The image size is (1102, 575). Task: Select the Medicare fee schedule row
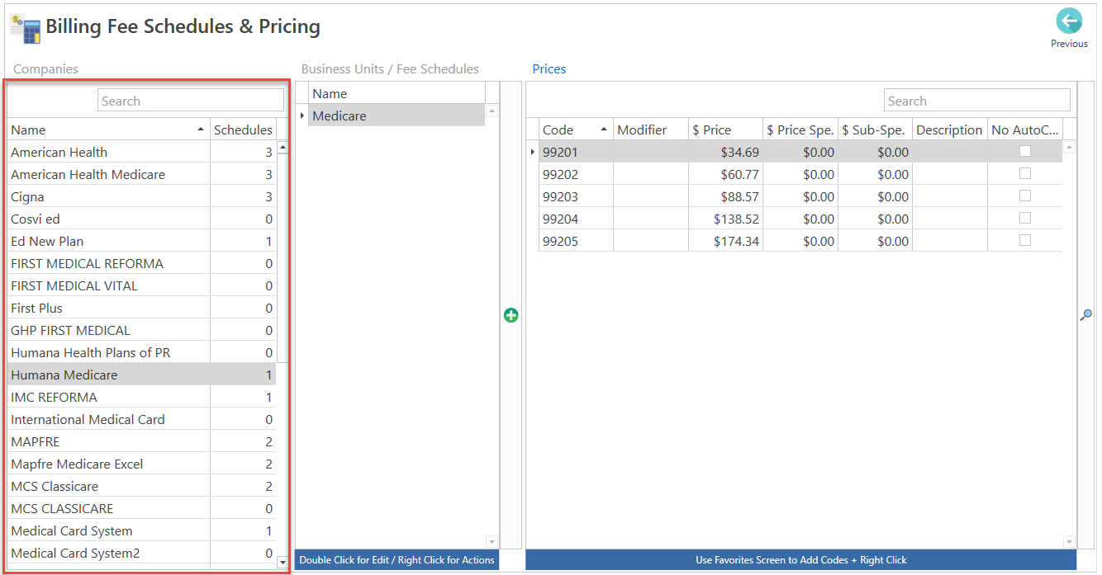(397, 115)
